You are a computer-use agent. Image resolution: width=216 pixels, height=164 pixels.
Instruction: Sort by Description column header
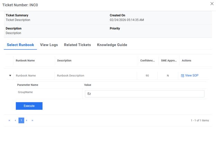click(x=64, y=60)
